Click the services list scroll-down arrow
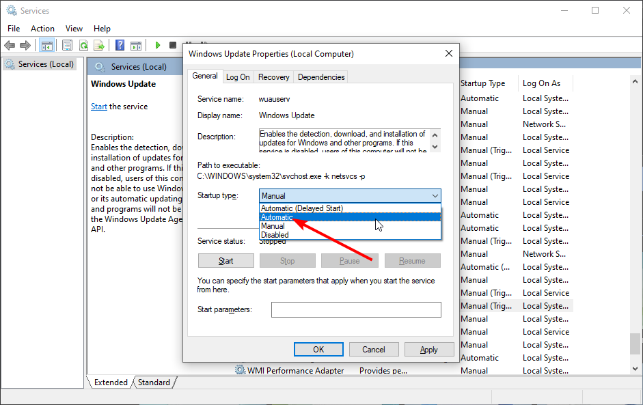Viewport: 643px width, 405px height. (x=635, y=369)
